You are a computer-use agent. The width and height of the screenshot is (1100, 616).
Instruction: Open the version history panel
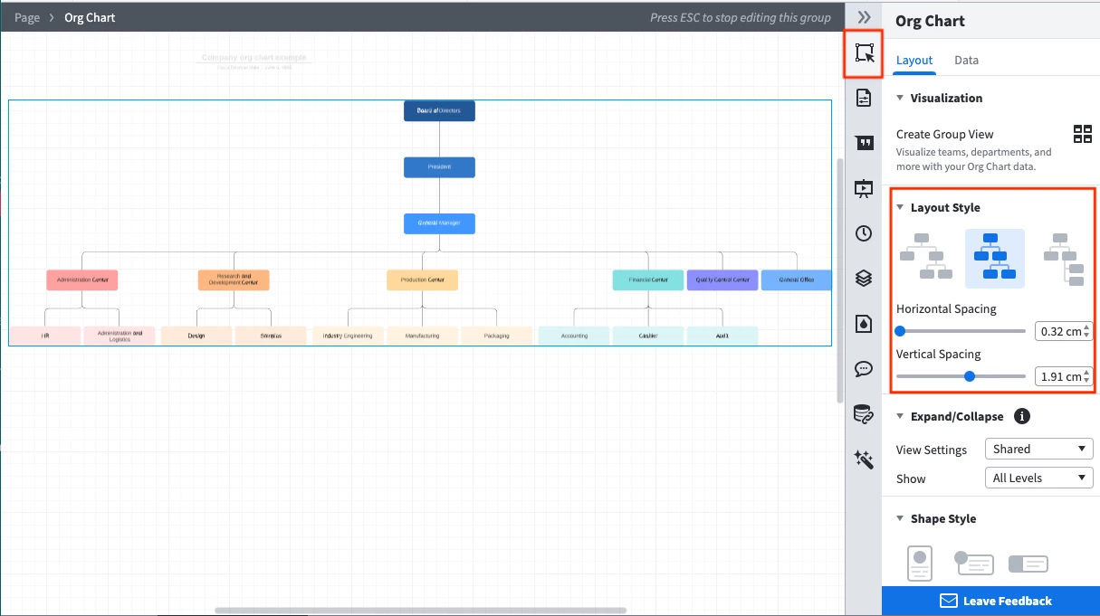pyautogui.click(x=864, y=233)
